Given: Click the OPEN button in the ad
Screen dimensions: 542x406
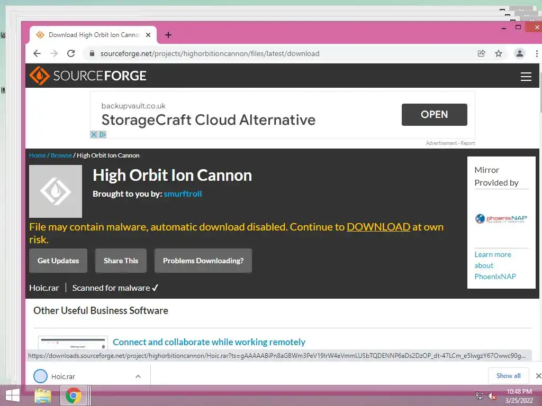Looking at the screenshot, I should (435, 115).
